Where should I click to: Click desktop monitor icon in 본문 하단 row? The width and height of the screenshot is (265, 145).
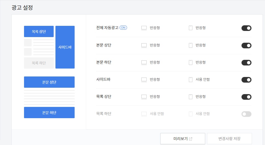144,62
